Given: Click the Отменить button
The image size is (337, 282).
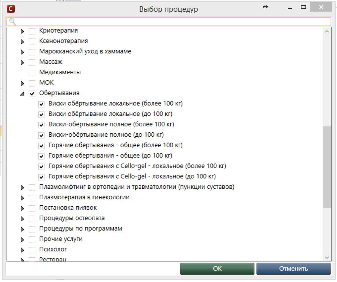Looking at the screenshot, I should click(293, 269).
